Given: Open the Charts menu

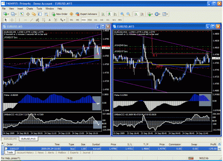Looking at the screenshot, I should [30, 9].
